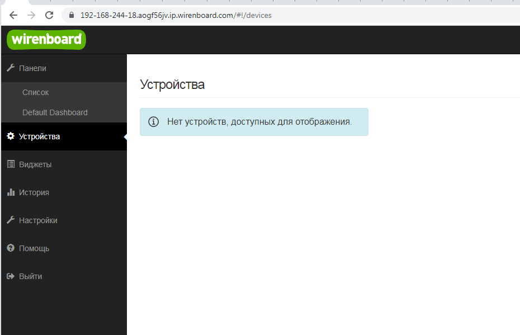520x335 pixels.
Task: Click the browser back arrow
Action: click(13, 15)
